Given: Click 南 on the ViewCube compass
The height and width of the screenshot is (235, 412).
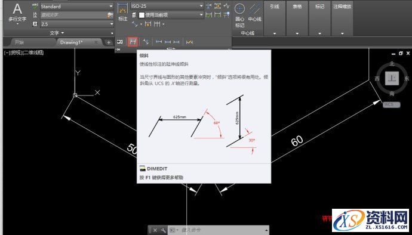Looking at the screenshot, I should [392, 94].
